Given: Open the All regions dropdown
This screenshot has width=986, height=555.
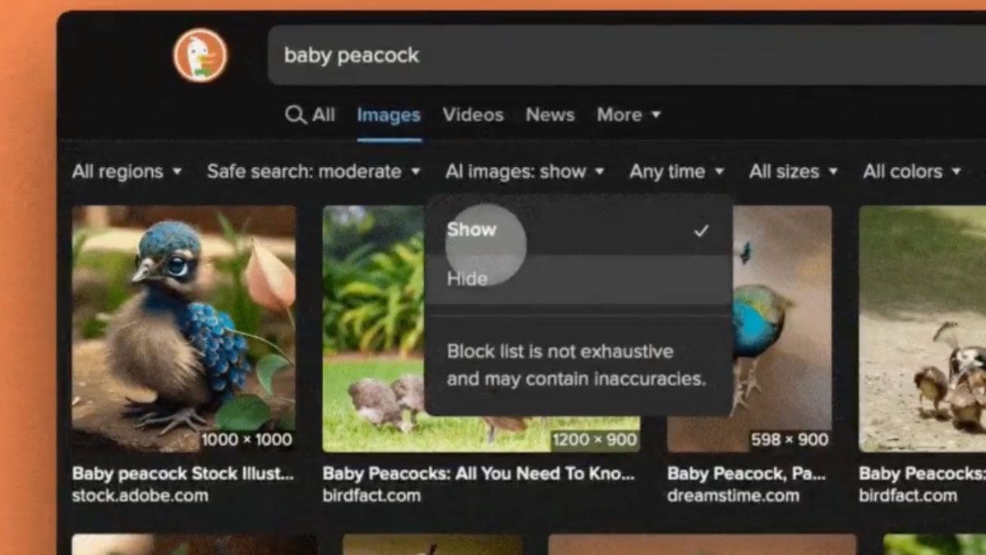Looking at the screenshot, I should click(127, 172).
